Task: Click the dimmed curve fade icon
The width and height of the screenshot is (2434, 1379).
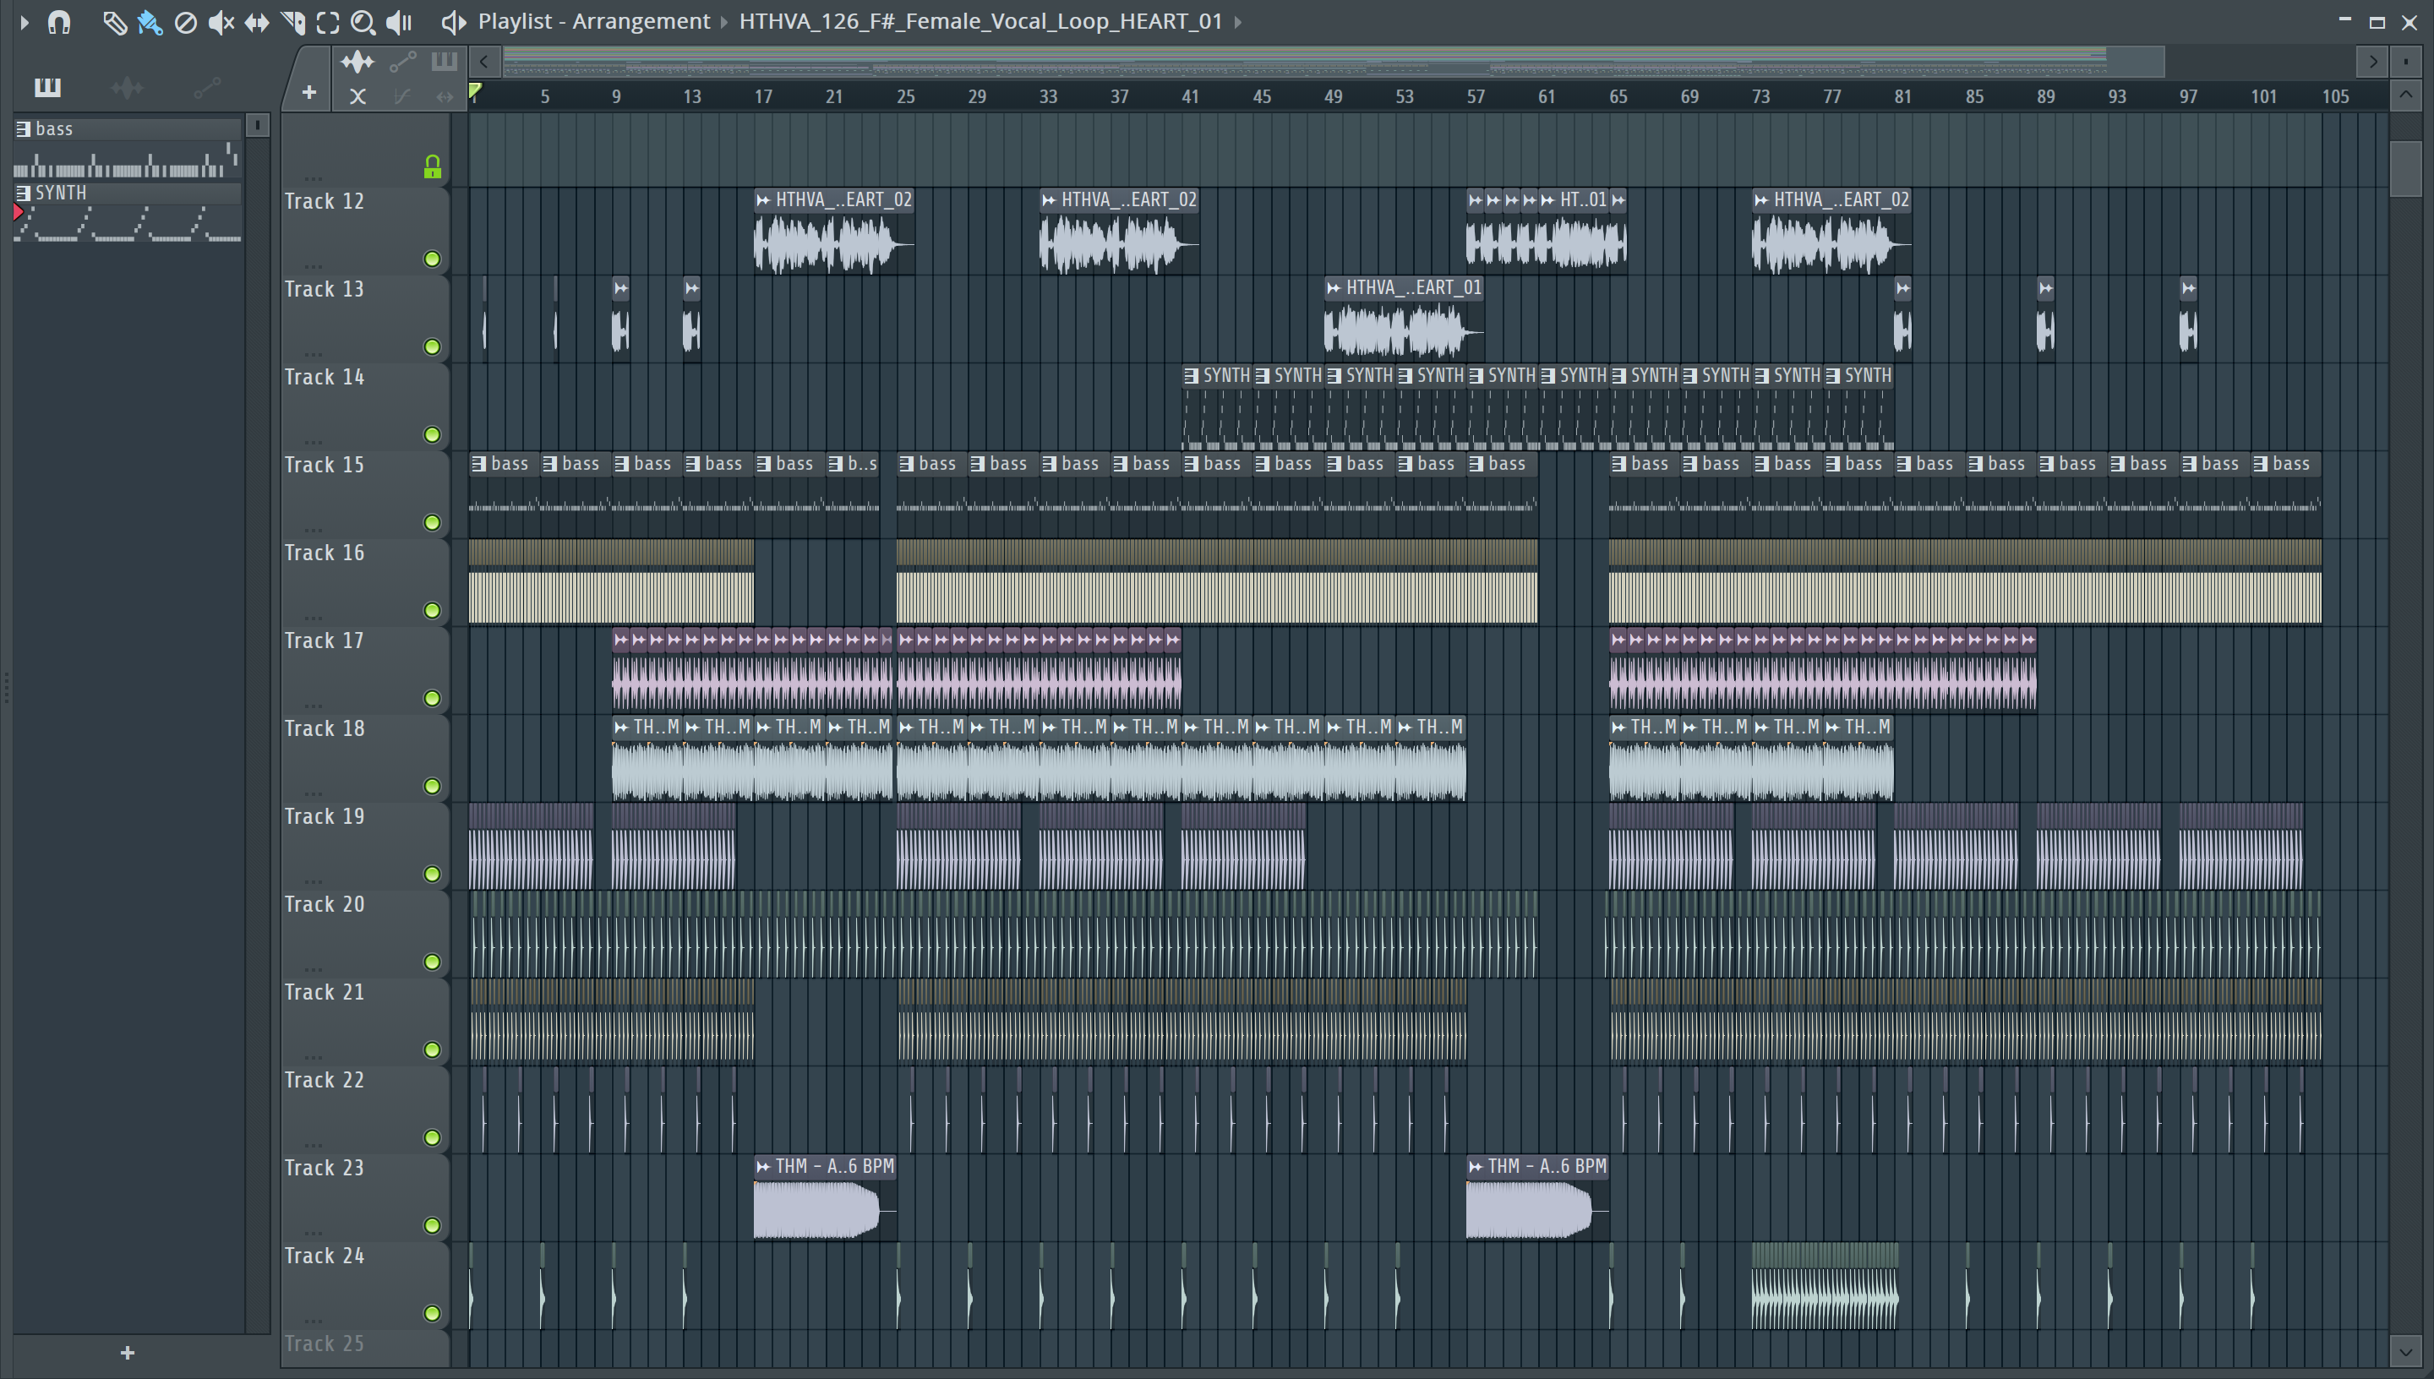Action: coord(401,95)
